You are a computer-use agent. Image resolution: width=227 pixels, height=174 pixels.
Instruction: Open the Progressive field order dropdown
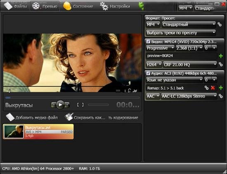pos(160,48)
